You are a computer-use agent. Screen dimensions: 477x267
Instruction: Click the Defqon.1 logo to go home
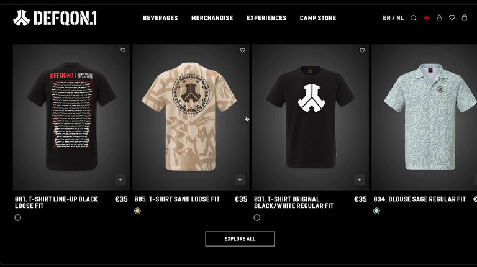point(55,18)
